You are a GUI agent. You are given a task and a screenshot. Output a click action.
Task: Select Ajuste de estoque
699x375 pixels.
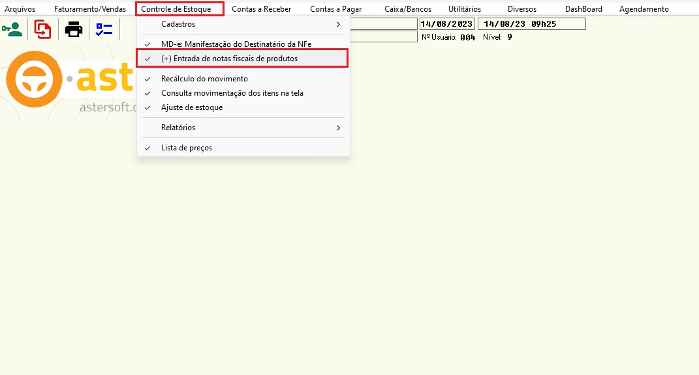tap(243, 107)
